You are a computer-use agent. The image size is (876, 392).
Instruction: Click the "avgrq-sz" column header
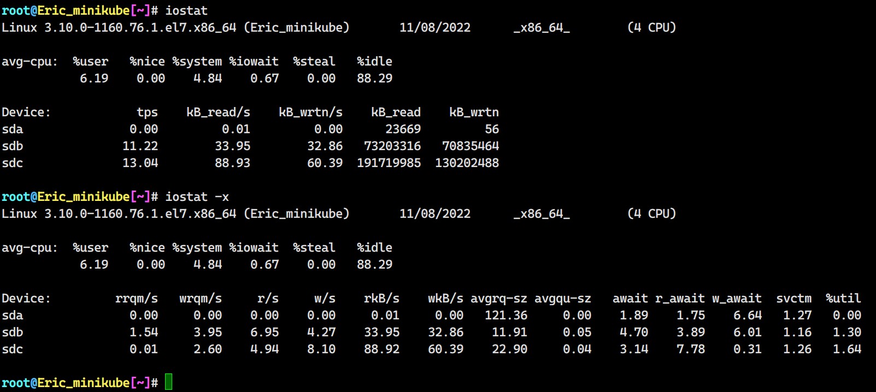pyautogui.click(x=499, y=299)
